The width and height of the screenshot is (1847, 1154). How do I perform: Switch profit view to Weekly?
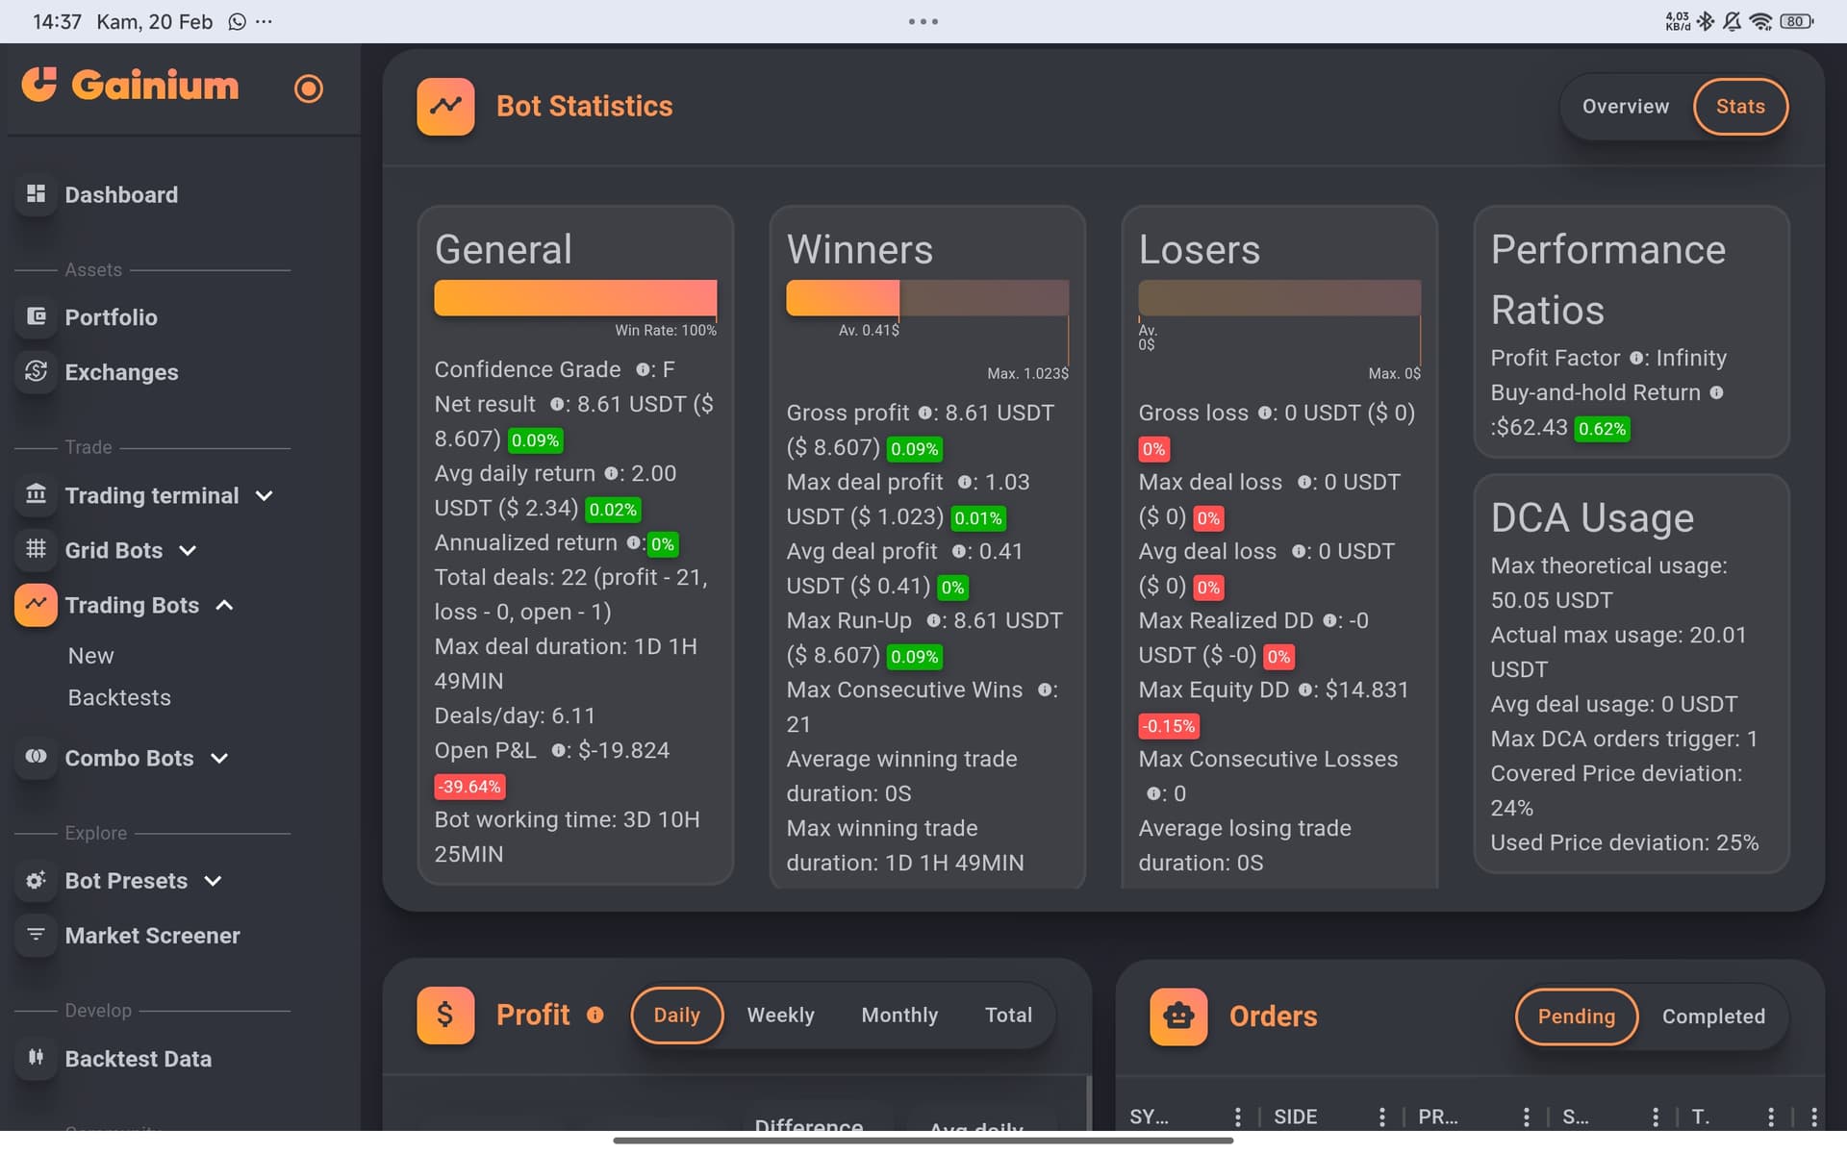click(780, 1015)
